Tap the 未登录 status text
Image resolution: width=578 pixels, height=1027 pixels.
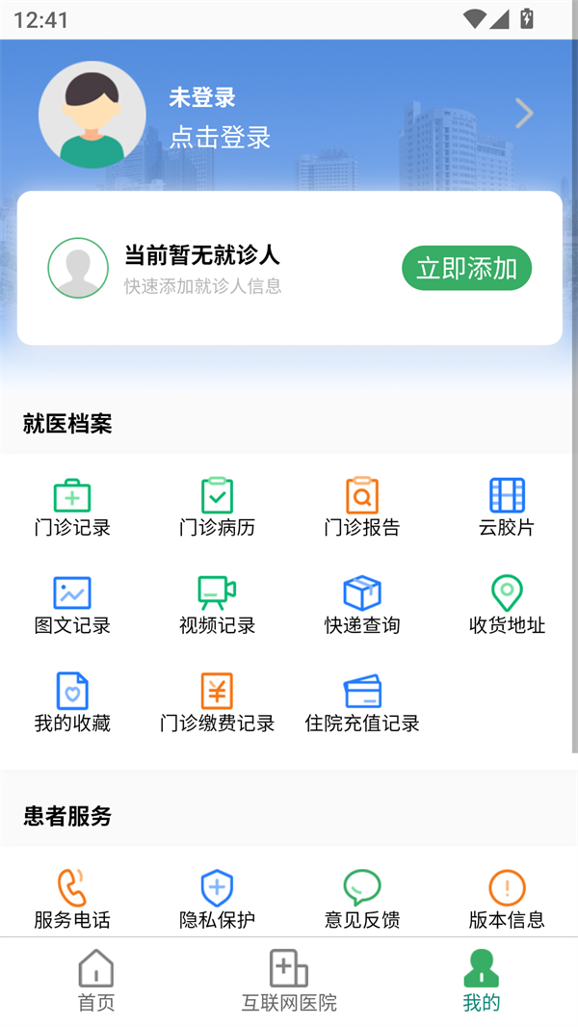coord(201,97)
